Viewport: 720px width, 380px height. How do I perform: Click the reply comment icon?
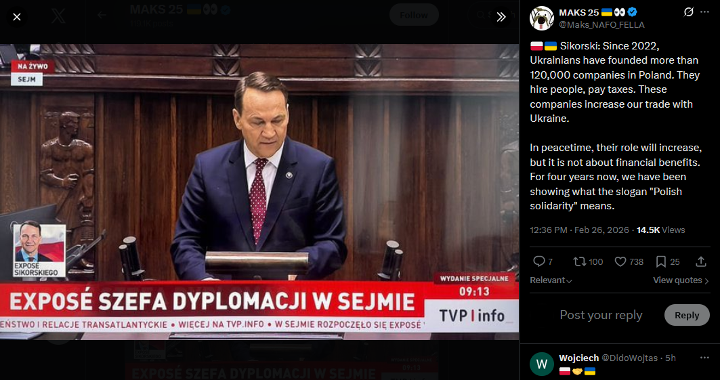(538, 261)
